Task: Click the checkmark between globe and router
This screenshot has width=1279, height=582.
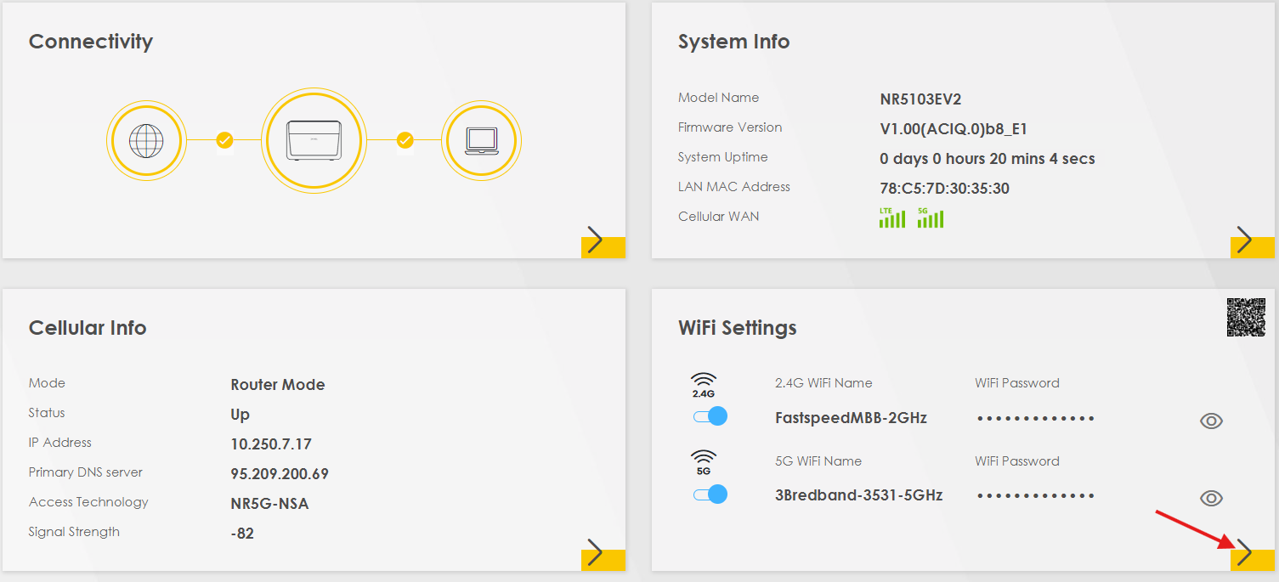Action: pos(224,140)
